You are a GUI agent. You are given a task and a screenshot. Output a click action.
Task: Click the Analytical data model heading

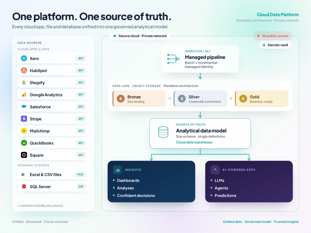201,130
